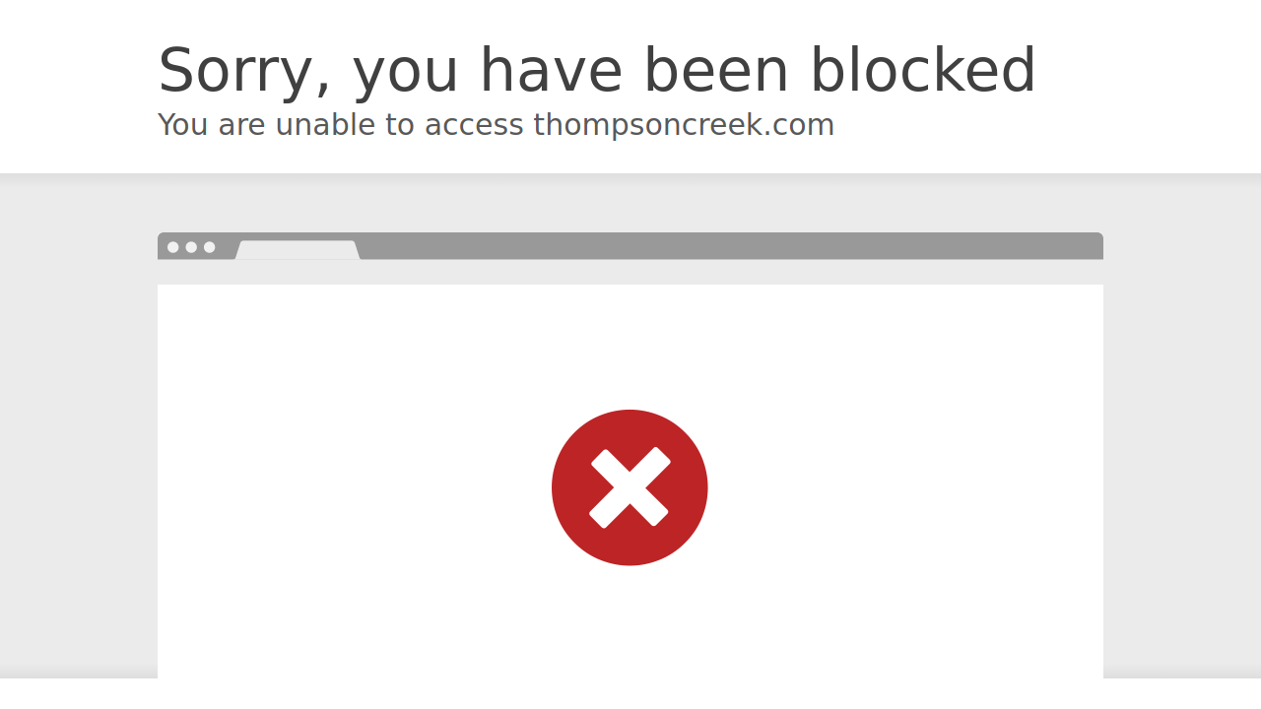
Task: Click the middle window dot in illustration
Action: point(191,247)
